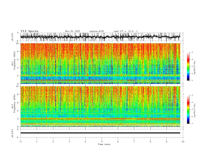Click time axis tick label '3'
The image size is (206, 159).
pyautogui.click(x=69, y=142)
